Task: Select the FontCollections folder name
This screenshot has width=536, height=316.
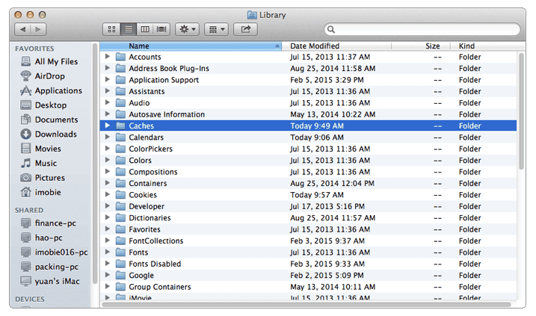Action: (156, 241)
